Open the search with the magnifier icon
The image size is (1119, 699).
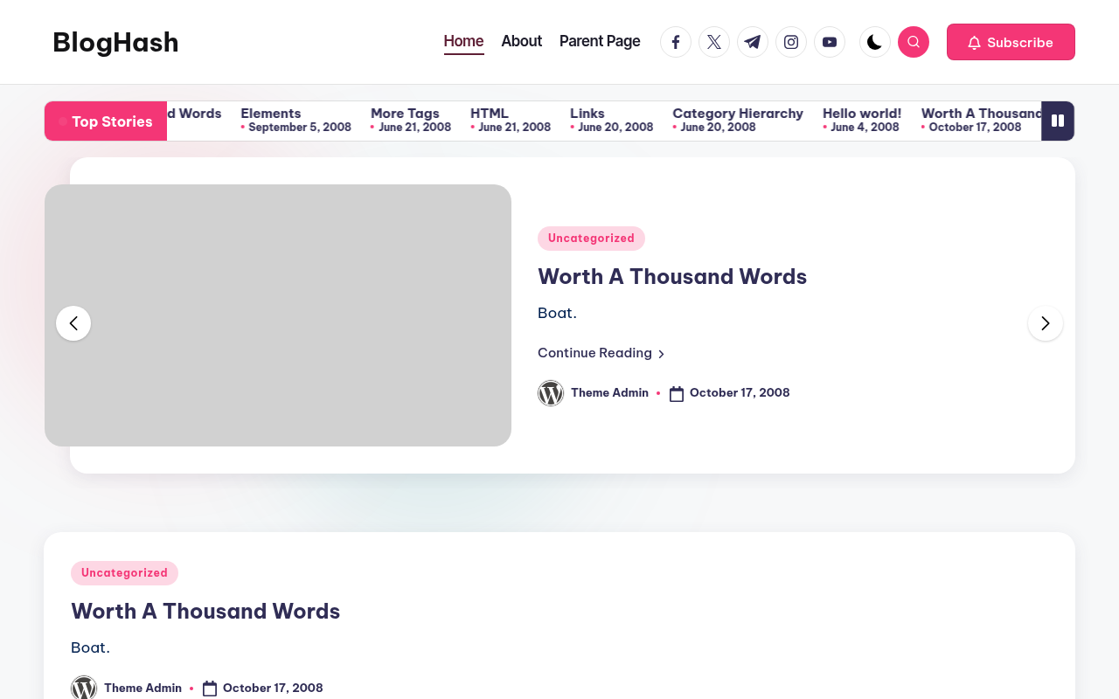pyautogui.click(x=914, y=42)
